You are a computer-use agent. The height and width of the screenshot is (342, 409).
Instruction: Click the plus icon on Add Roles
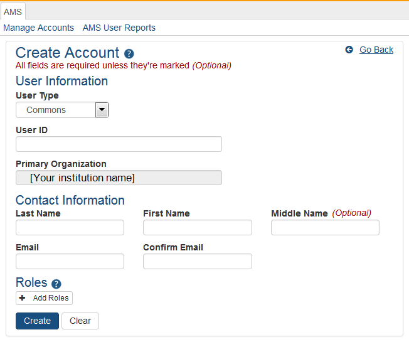coord(23,298)
